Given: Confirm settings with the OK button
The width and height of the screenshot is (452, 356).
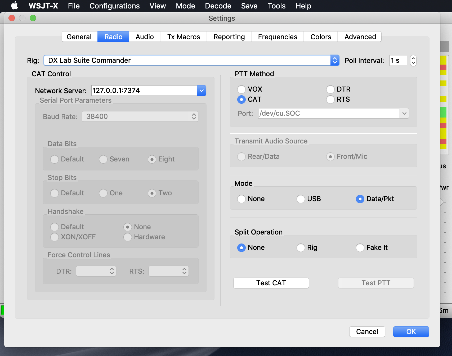Looking at the screenshot, I should click(411, 332).
